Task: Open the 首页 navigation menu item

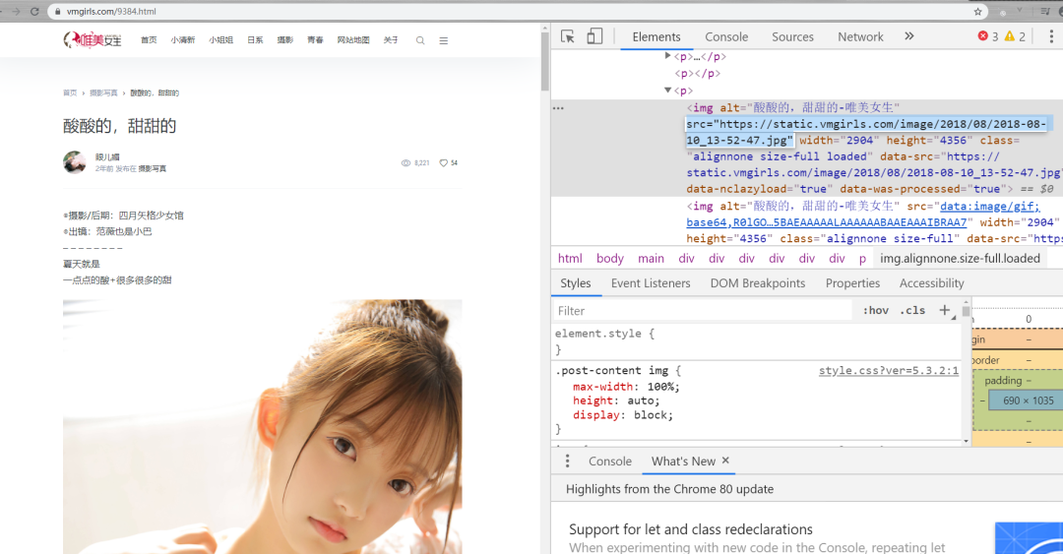Action: tap(149, 40)
